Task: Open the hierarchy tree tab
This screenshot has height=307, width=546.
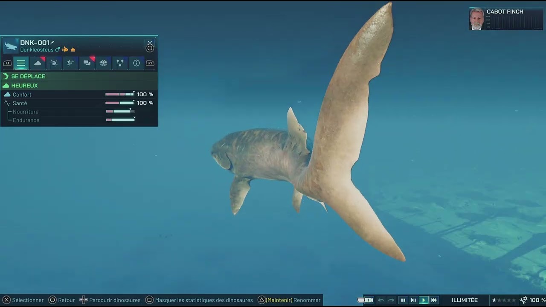Action: (x=120, y=63)
